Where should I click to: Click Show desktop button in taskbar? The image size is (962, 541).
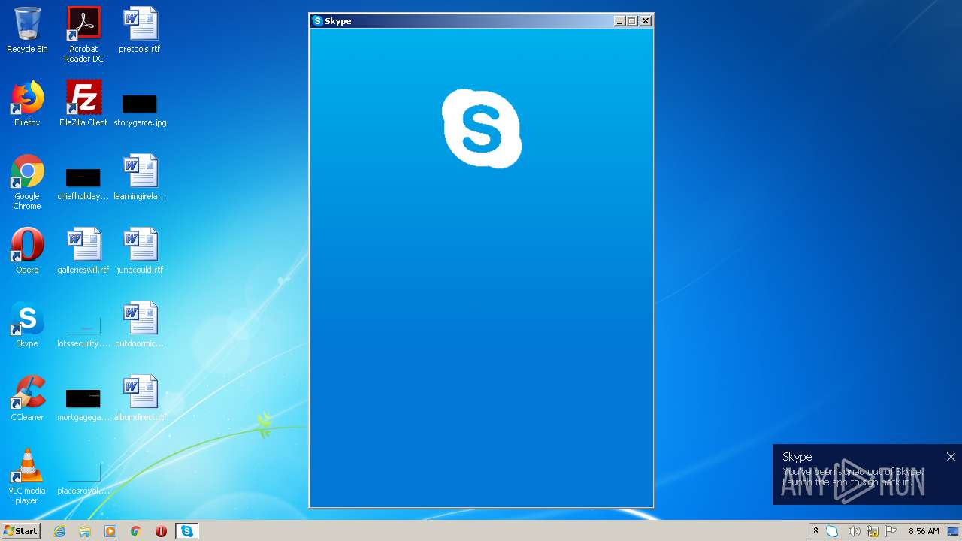(x=953, y=531)
